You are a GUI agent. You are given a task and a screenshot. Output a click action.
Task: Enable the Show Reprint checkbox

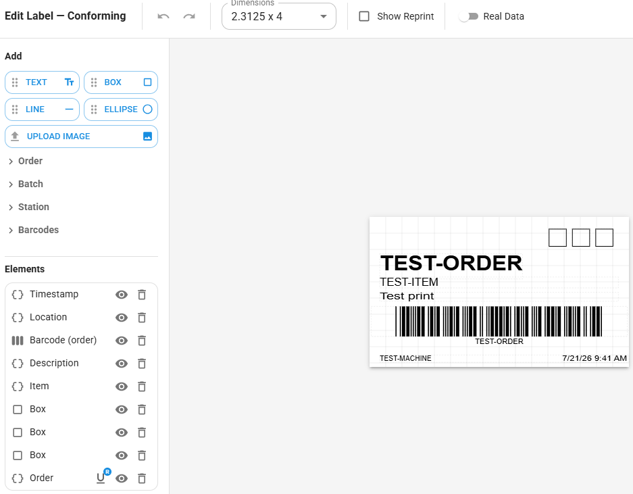[x=364, y=17]
